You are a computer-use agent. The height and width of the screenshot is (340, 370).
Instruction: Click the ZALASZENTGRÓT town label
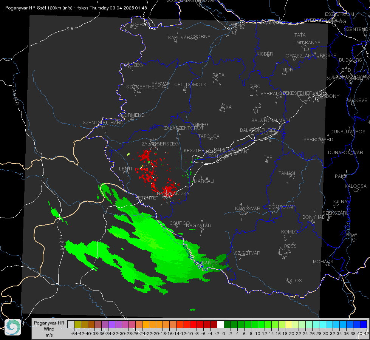point(184,128)
